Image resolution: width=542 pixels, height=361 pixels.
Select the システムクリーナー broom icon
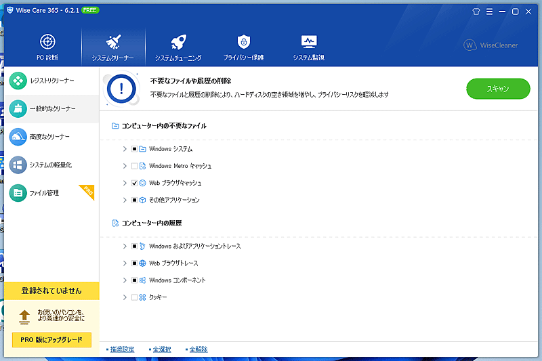pyautogui.click(x=113, y=42)
